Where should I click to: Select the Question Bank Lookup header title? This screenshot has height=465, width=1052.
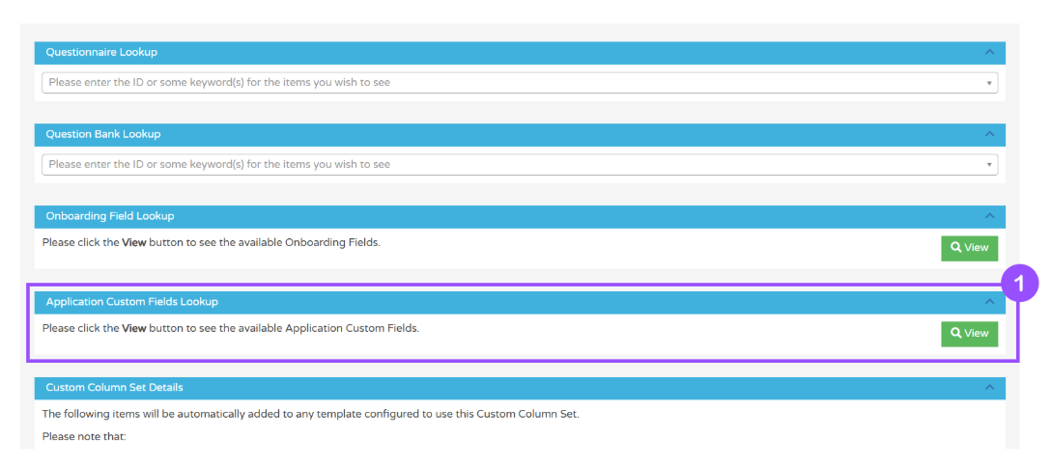pos(103,134)
